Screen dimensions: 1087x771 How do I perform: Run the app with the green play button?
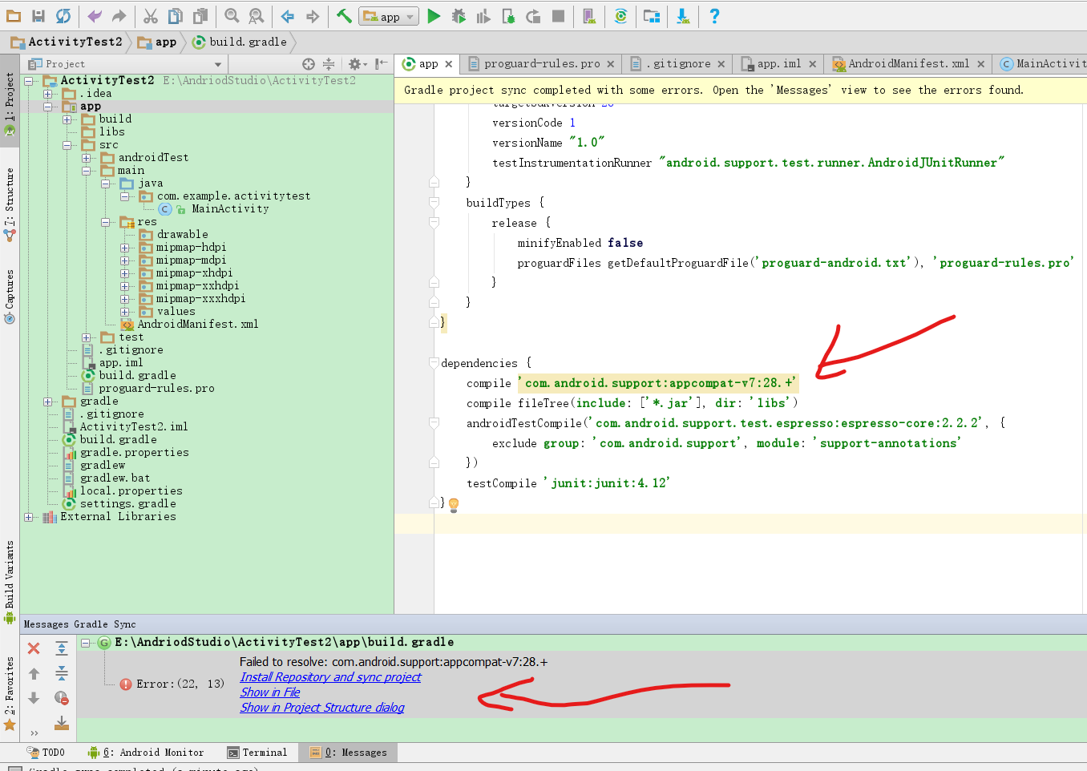point(434,16)
